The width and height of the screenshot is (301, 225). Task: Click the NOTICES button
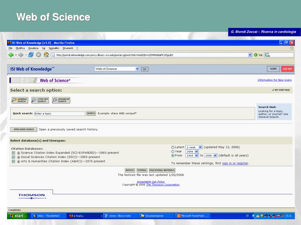130,170
